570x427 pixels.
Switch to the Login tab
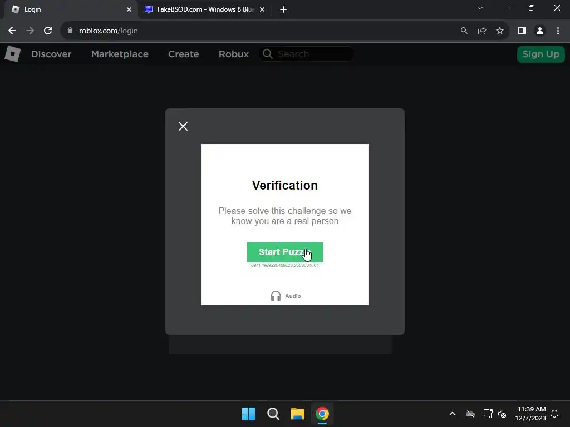(71, 9)
